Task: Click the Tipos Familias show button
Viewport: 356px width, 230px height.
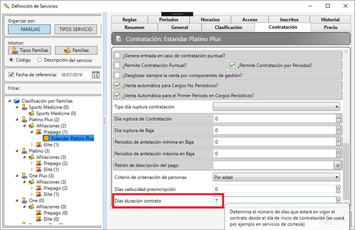Action: click(x=30, y=50)
